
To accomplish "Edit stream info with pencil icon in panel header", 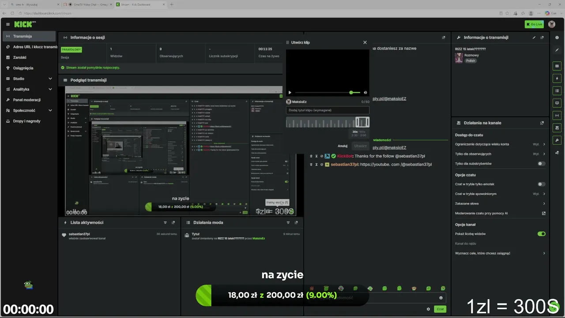I will coord(534,38).
